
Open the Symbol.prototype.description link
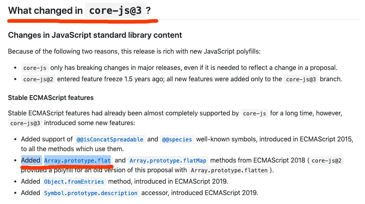pyautogui.click(x=91, y=193)
